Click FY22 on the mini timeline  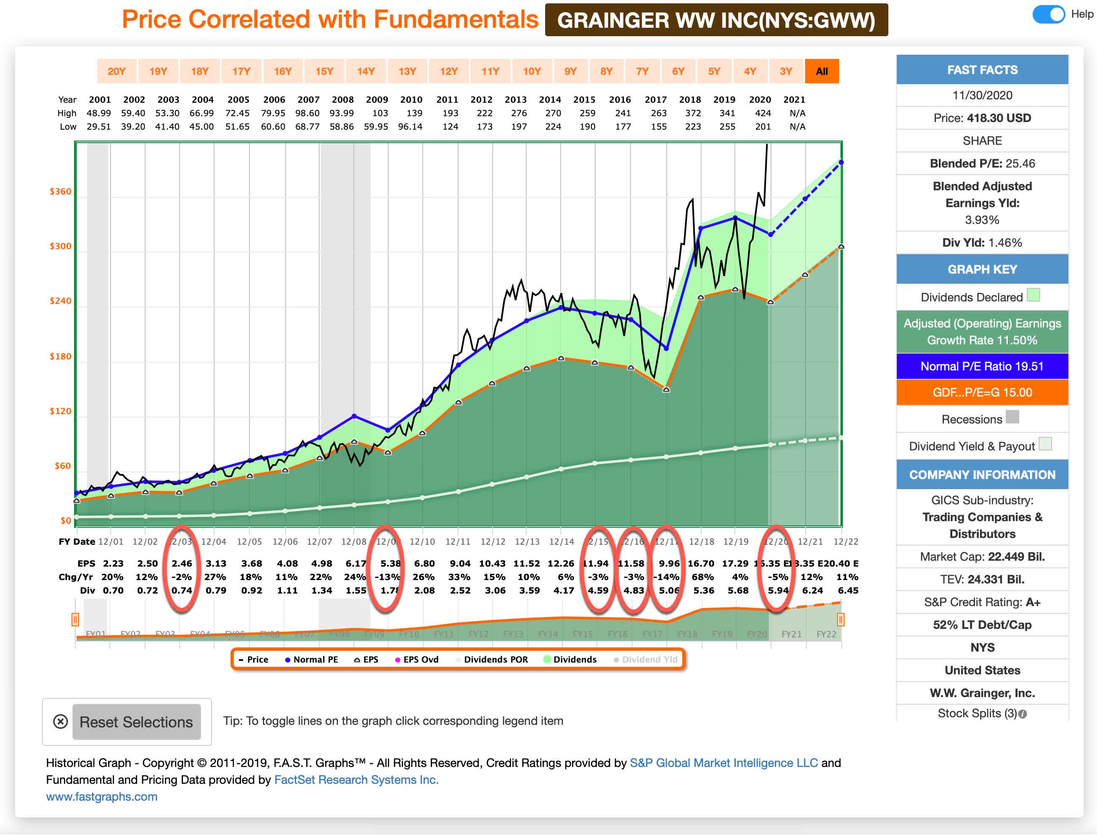point(826,634)
